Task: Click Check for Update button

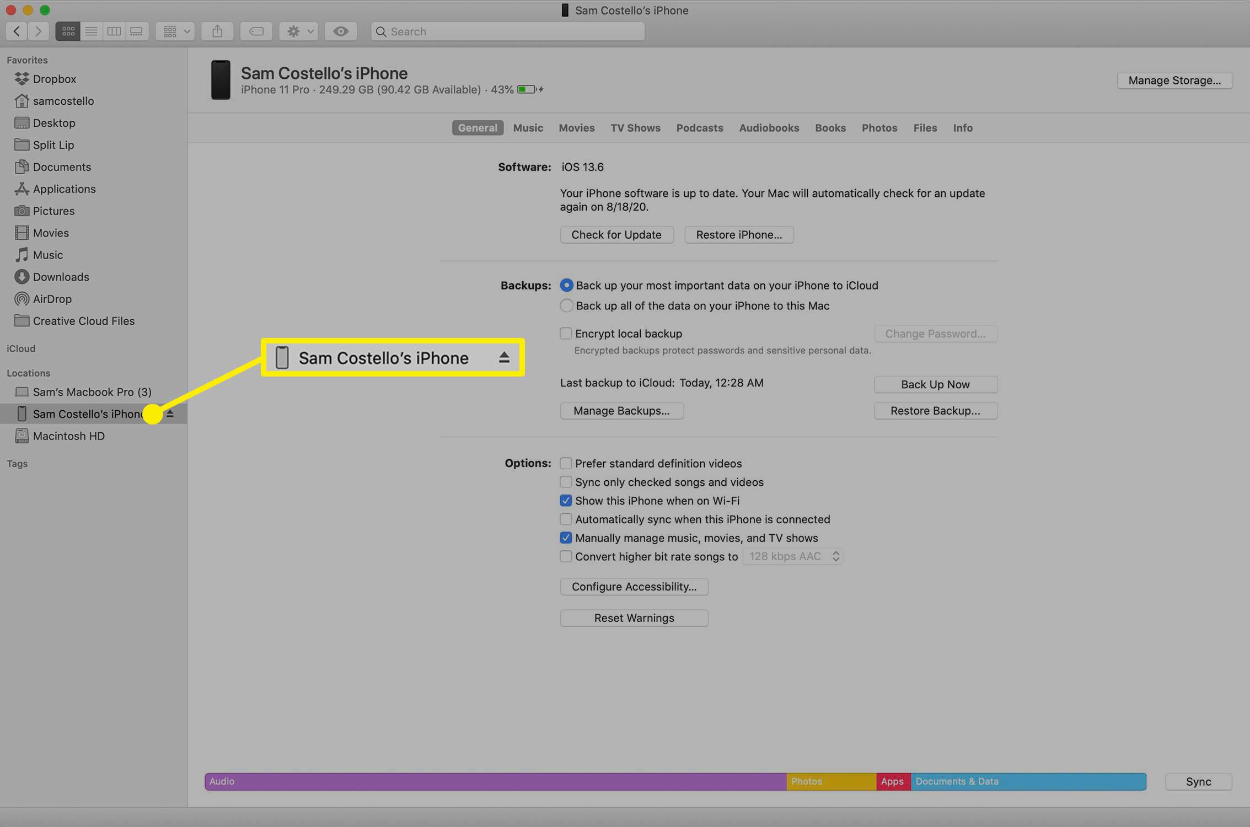Action: coord(616,235)
